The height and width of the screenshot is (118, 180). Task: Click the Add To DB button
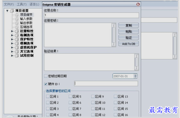[129, 44]
